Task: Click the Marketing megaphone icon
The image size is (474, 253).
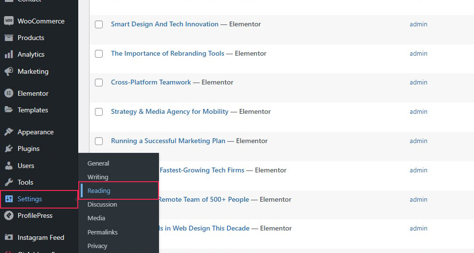Action: click(8, 71)
